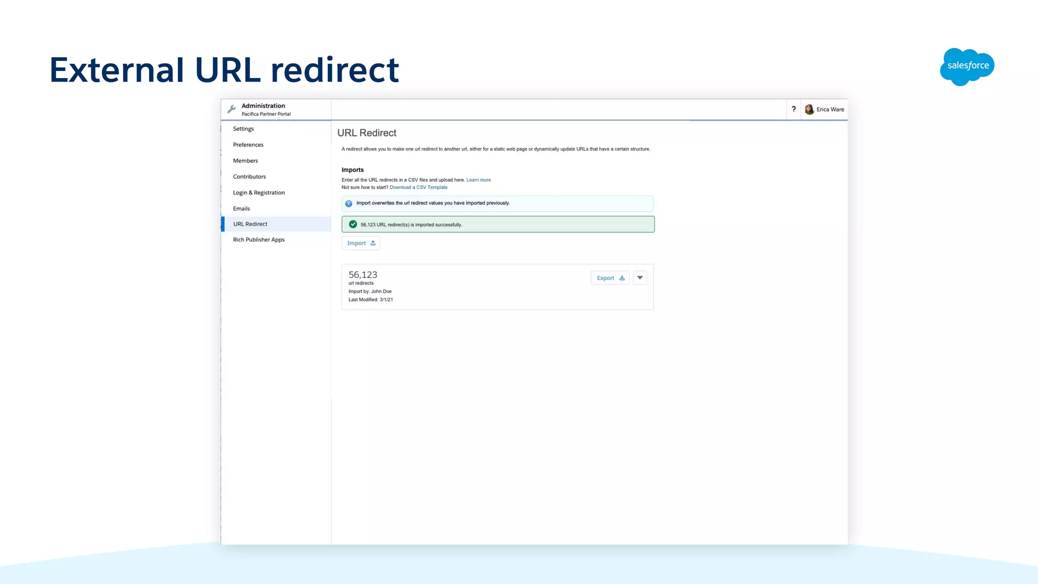Screen dimensions: 1038x584
Task: Open the help question mark icon
Action: (794, 109)
